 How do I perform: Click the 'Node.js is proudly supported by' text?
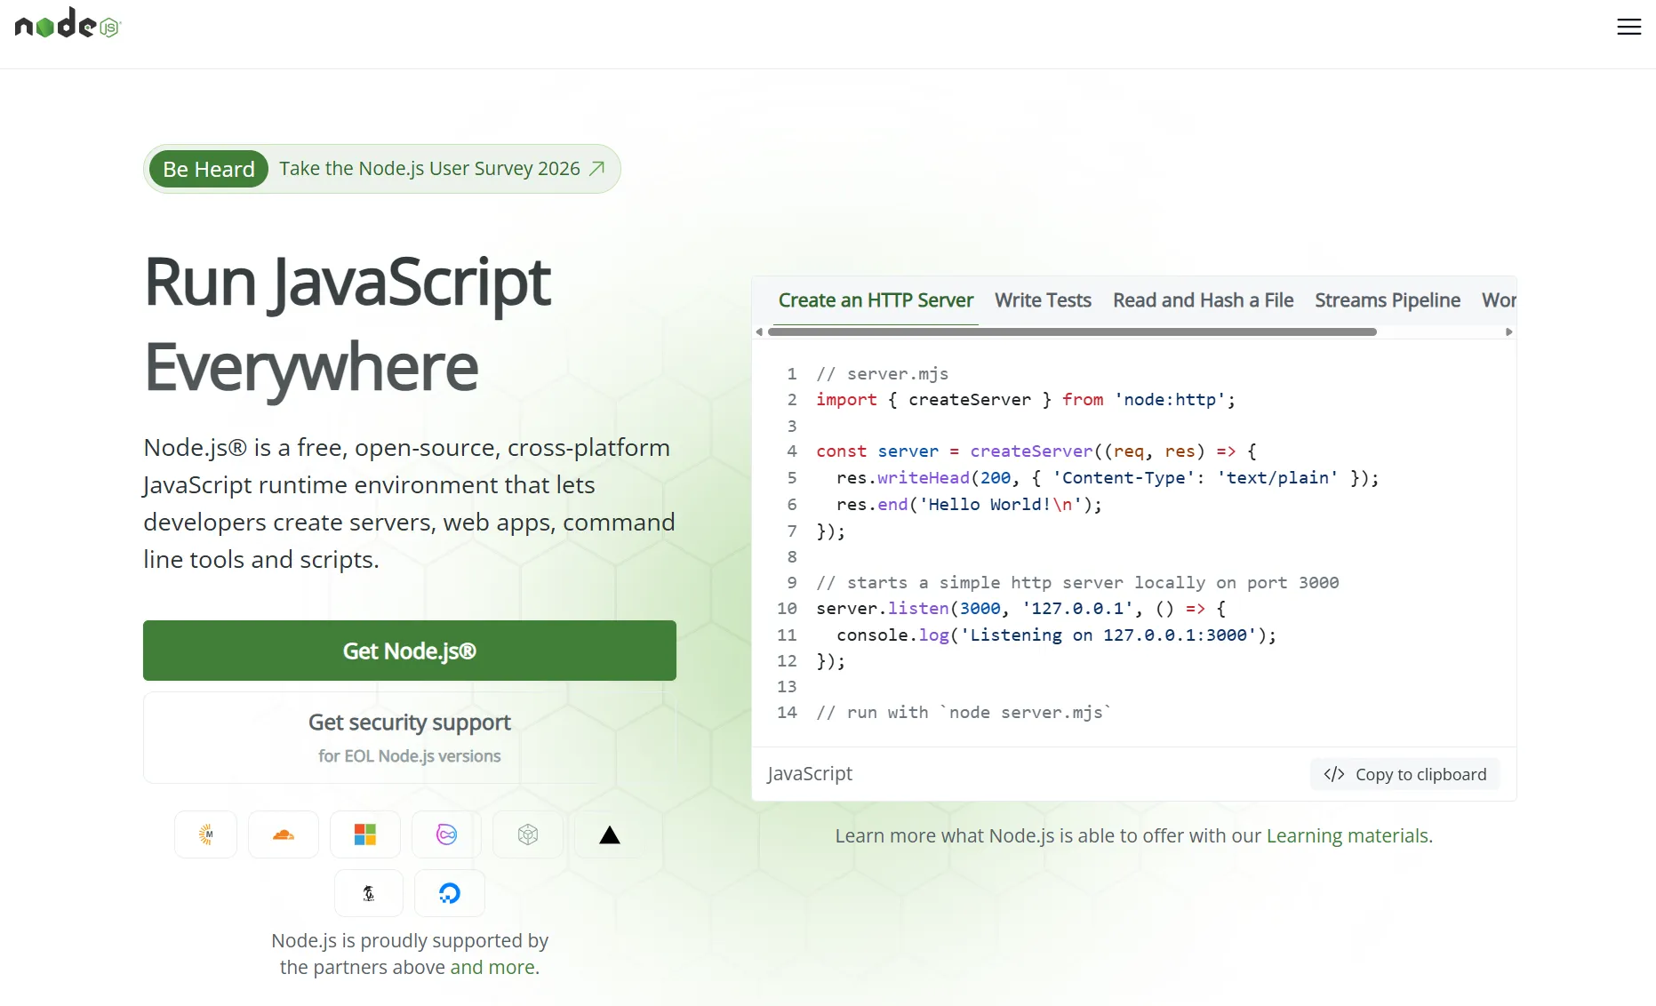[410, 940]
